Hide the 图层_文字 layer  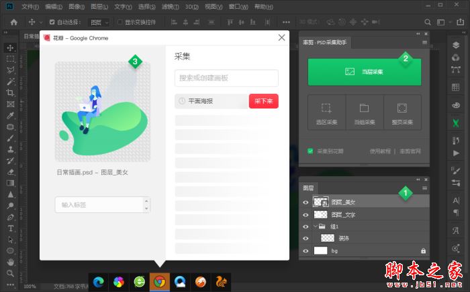point(306,214)
